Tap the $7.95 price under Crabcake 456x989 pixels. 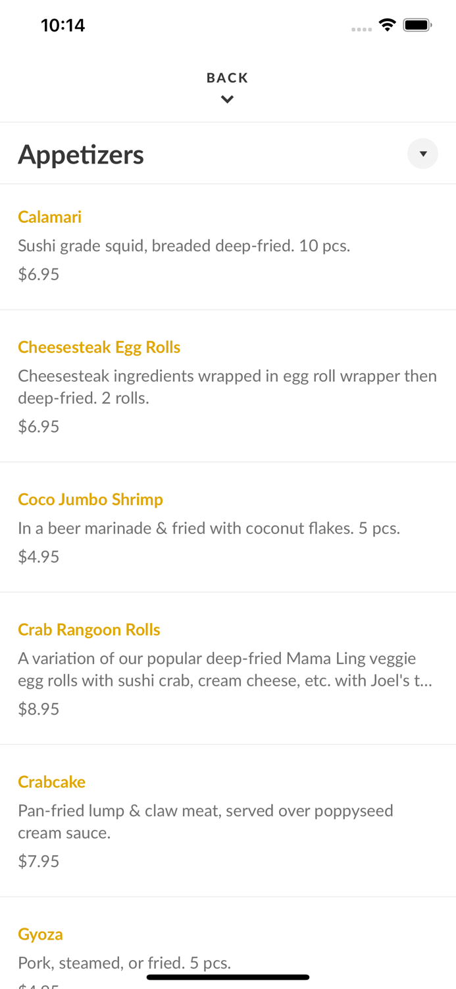coord(38,860)
